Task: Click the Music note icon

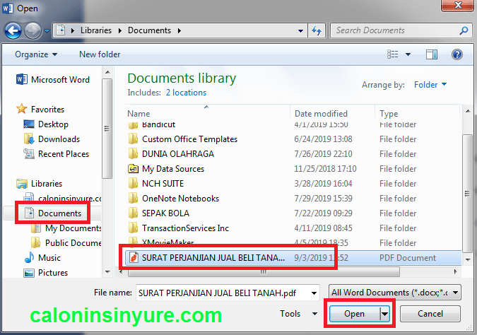Action: pyautogui.click(x=29, y=257)
